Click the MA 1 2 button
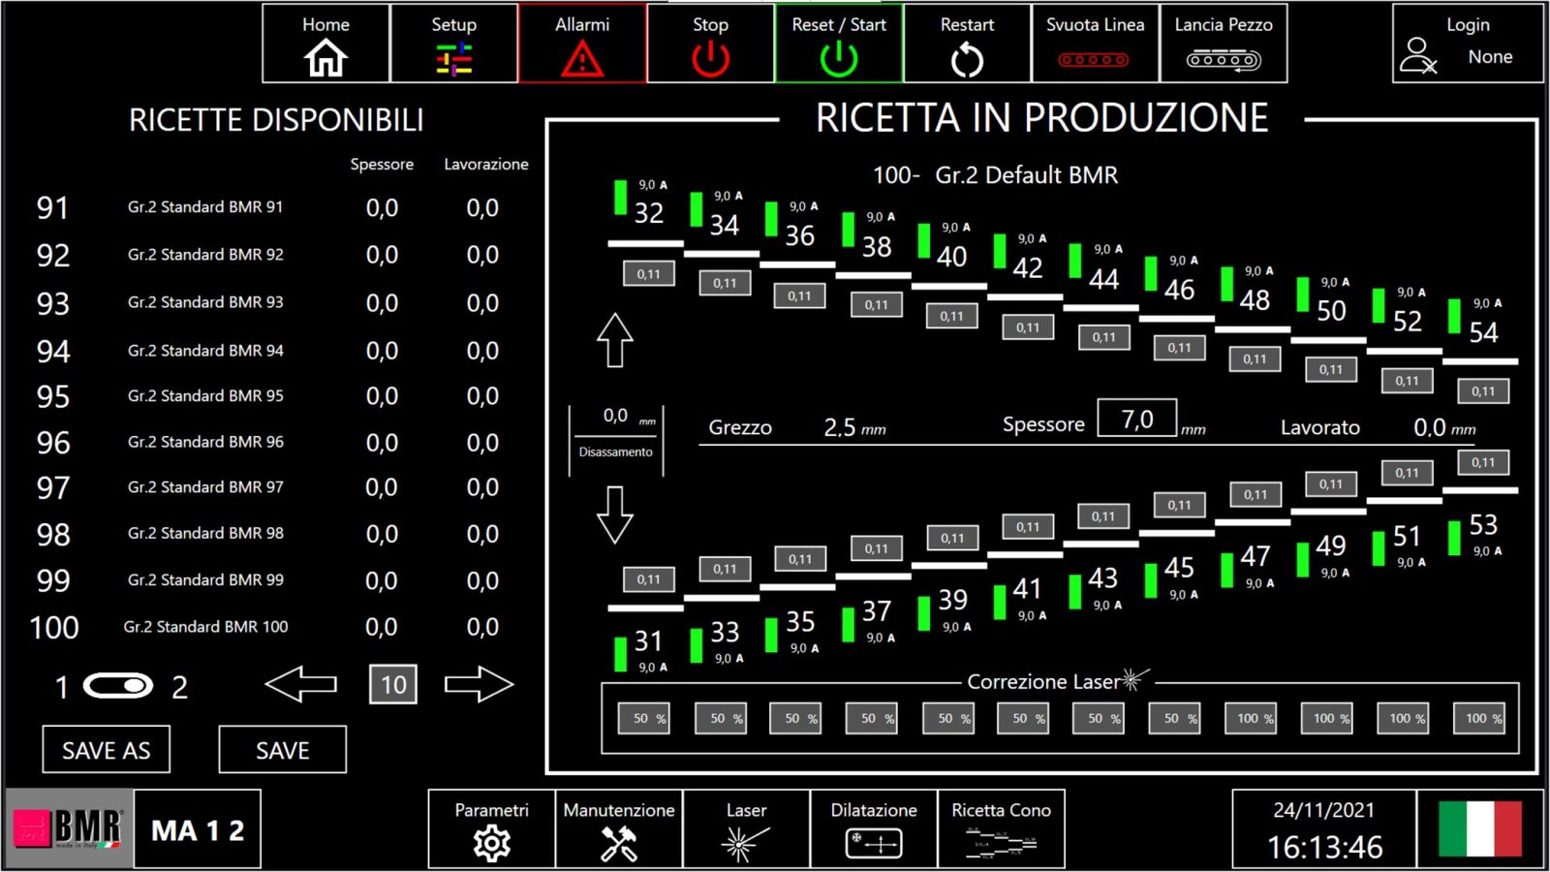 click(198, 829)
